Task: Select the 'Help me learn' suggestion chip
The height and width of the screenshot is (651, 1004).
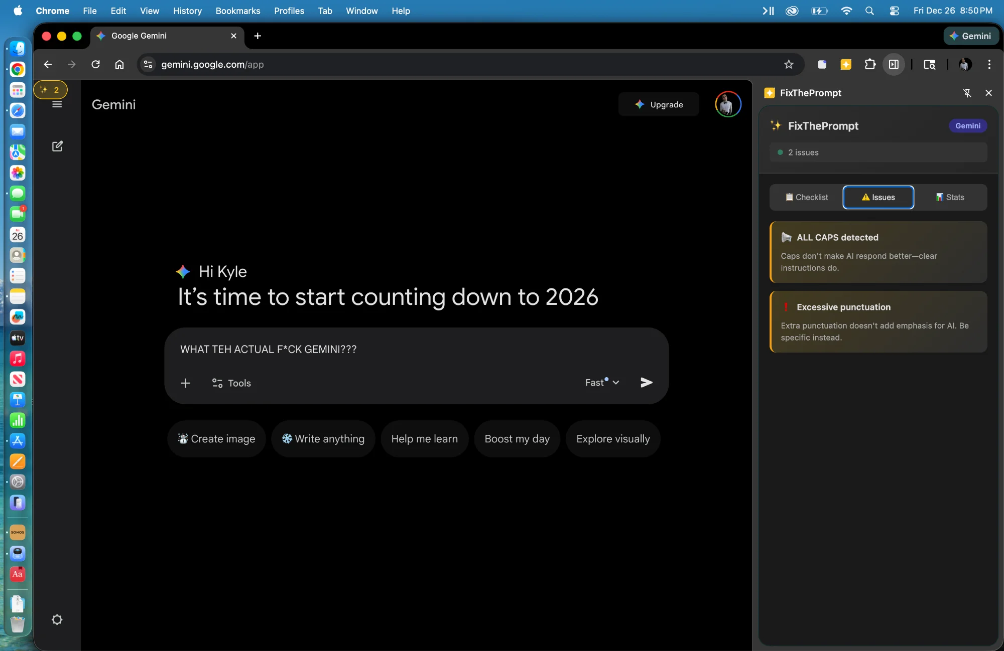Action: click(424, 438)
